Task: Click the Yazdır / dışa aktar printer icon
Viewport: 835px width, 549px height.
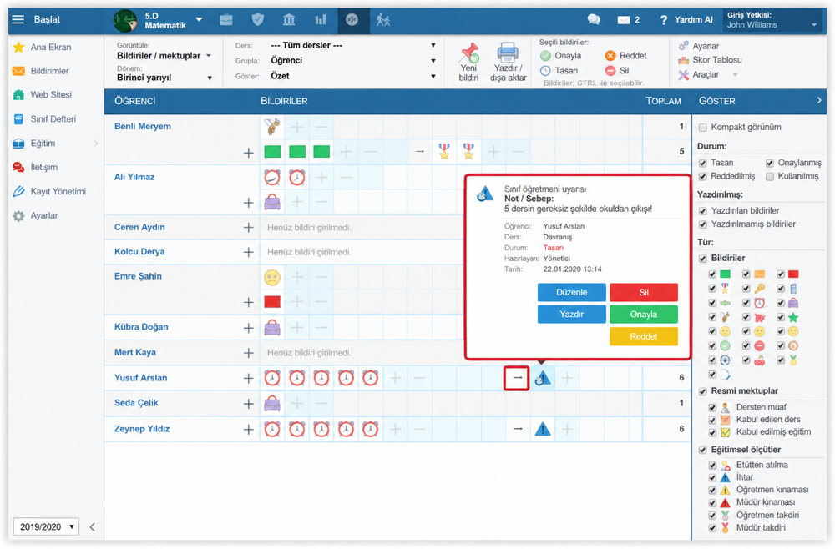Action: click(x=508, y=53)
